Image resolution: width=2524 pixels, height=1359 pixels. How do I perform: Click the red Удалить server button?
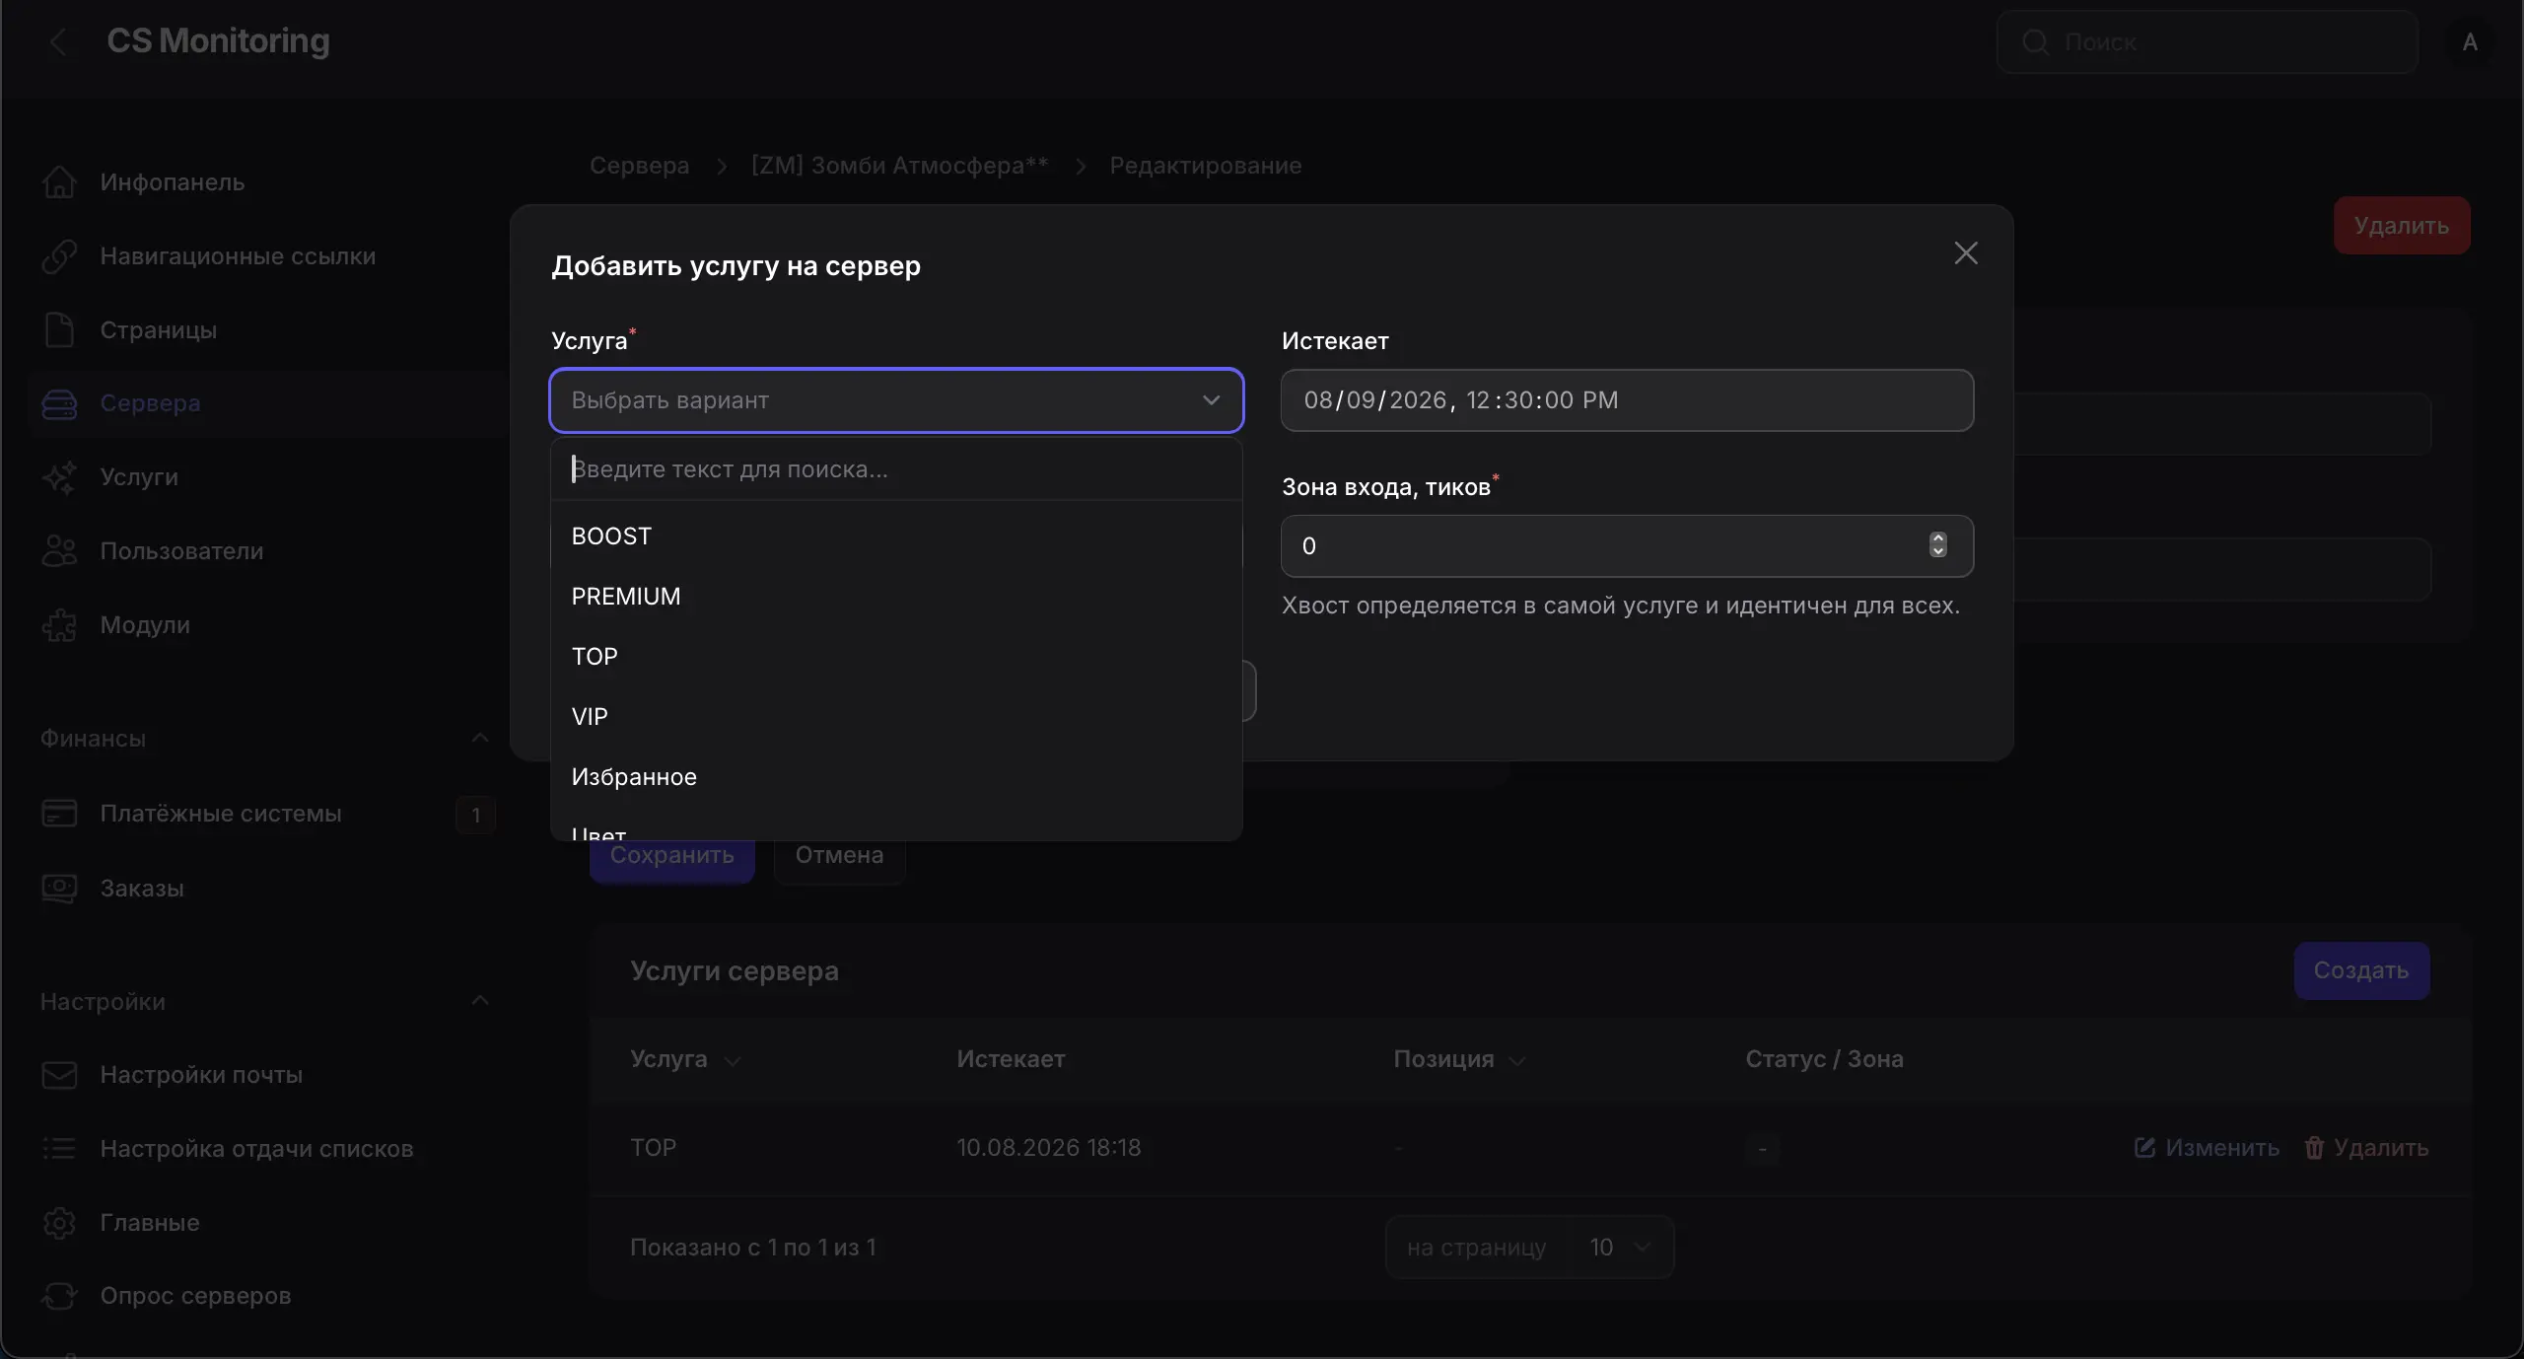[x=2401, y=226]
